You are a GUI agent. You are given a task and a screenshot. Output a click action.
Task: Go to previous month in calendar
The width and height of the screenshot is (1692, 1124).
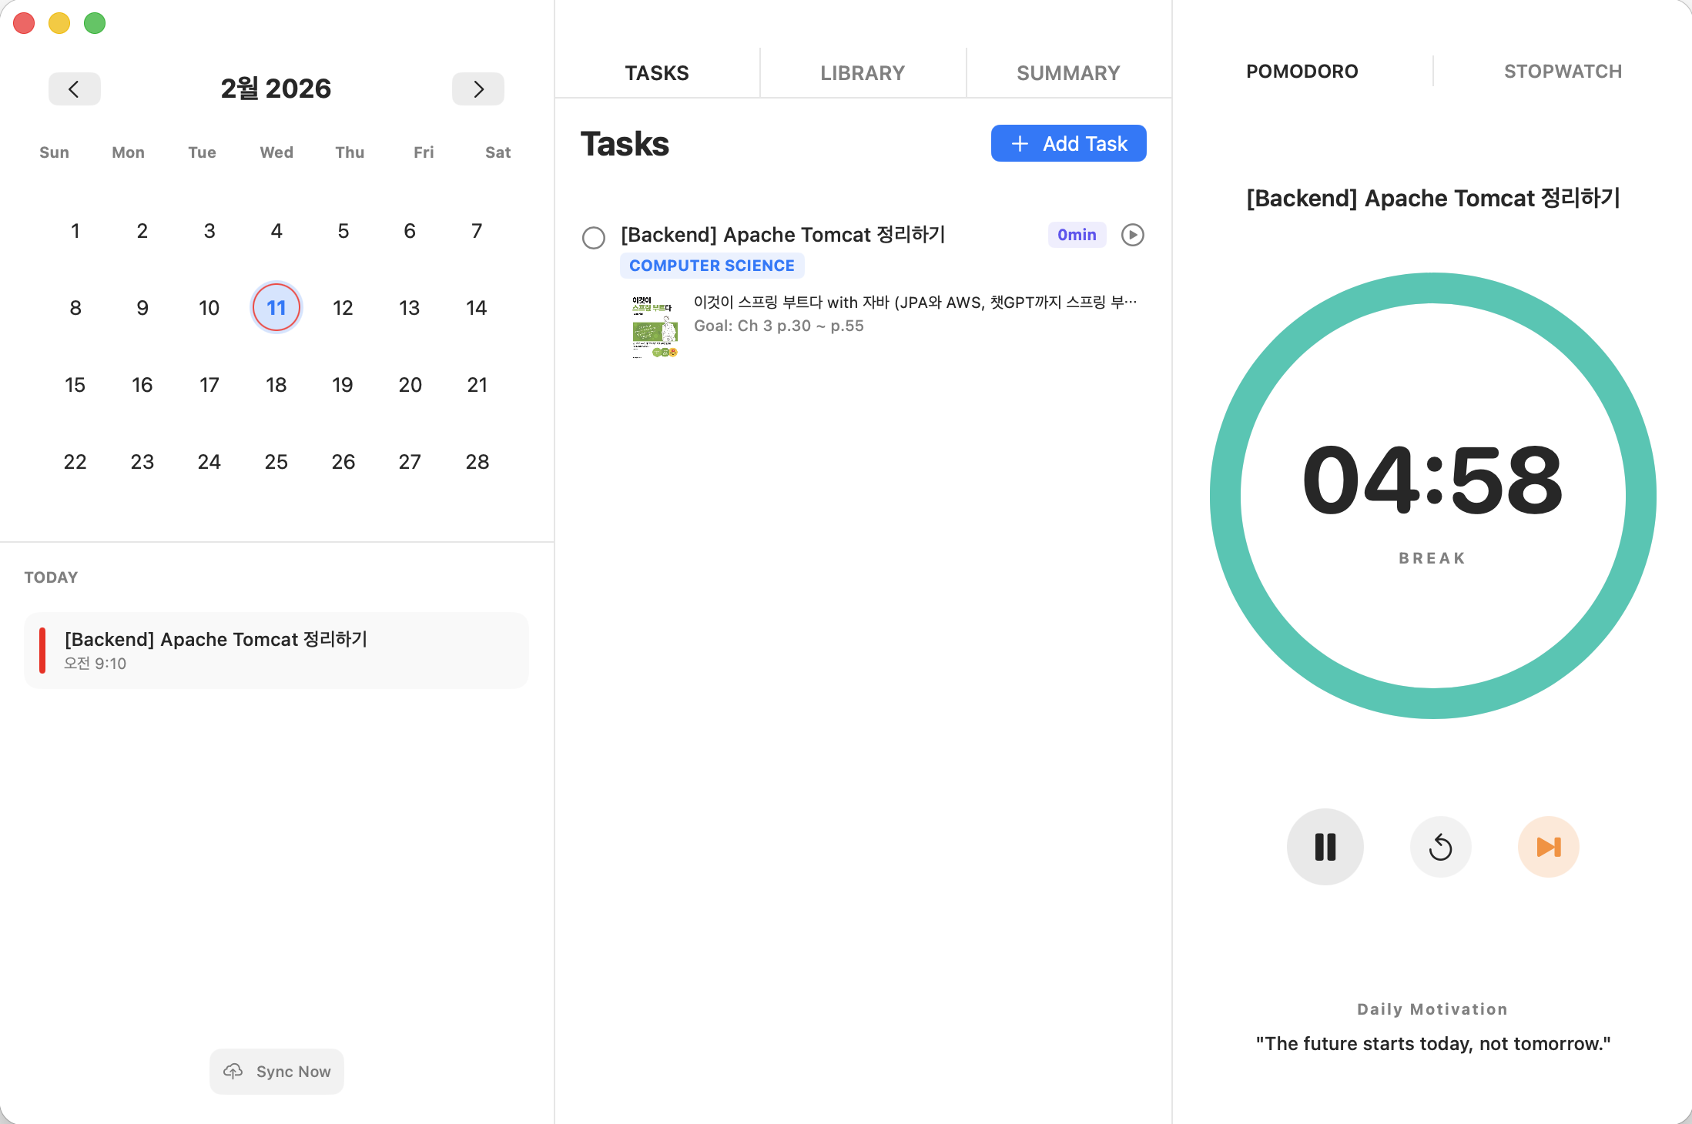tap(74, 89)
